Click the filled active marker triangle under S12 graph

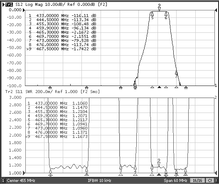coord(159,87)
